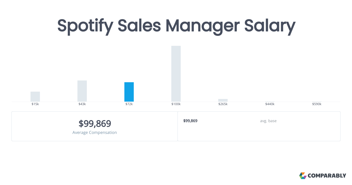The image size is (352, 185).
Task: Click the $43k axis label
Action: click(82, 104)
